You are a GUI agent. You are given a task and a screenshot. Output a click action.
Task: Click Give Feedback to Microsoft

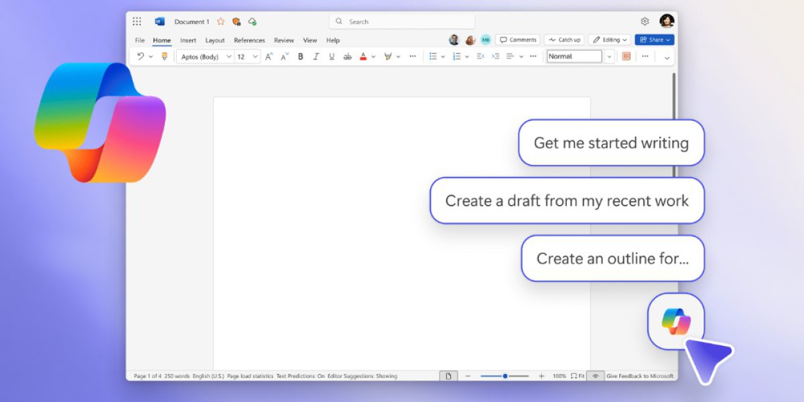coord(640,376)
